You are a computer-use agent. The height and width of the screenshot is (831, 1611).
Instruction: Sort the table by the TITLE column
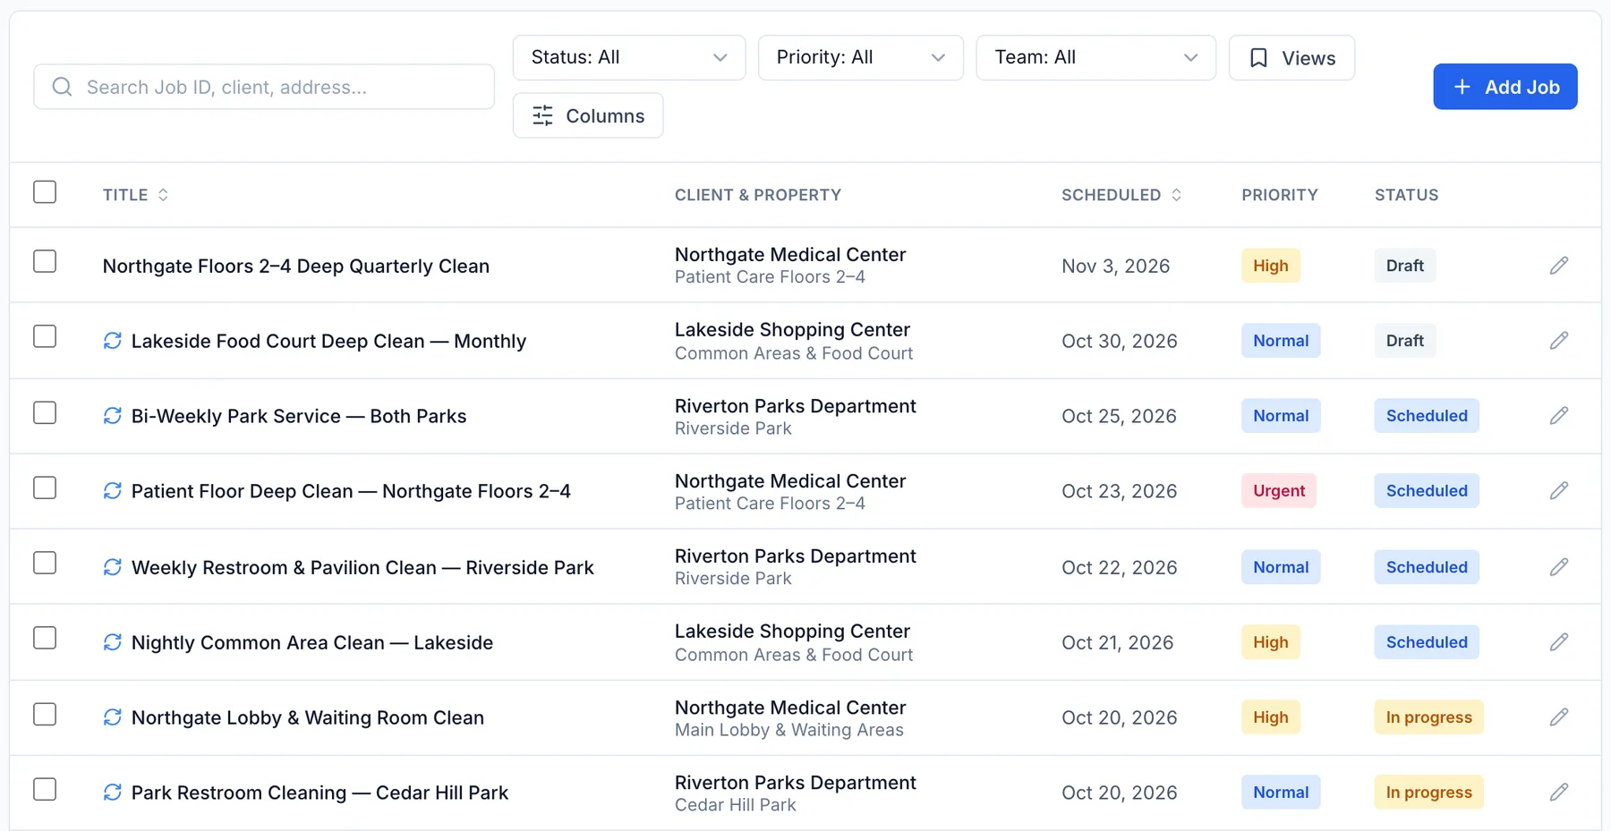(135, 195)
